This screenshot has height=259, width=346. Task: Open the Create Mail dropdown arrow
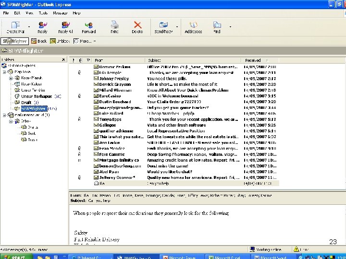point(29,27)
